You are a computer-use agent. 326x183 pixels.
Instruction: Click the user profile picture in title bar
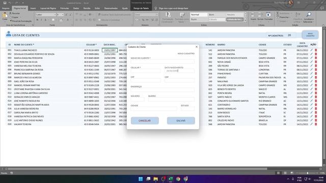point(291,3)
